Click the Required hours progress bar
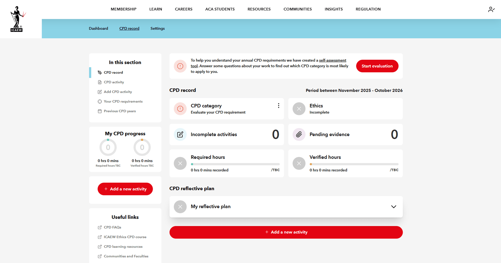The image size is (501, 263). (235, 164)
